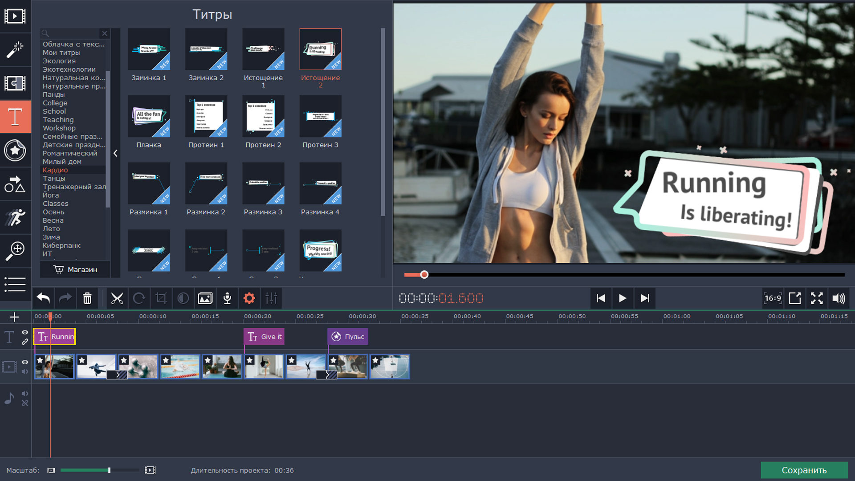The height and width of the screenshot is (481, 855).
Task: Open the Filters magic wand tab
Action: coord(15,50)
